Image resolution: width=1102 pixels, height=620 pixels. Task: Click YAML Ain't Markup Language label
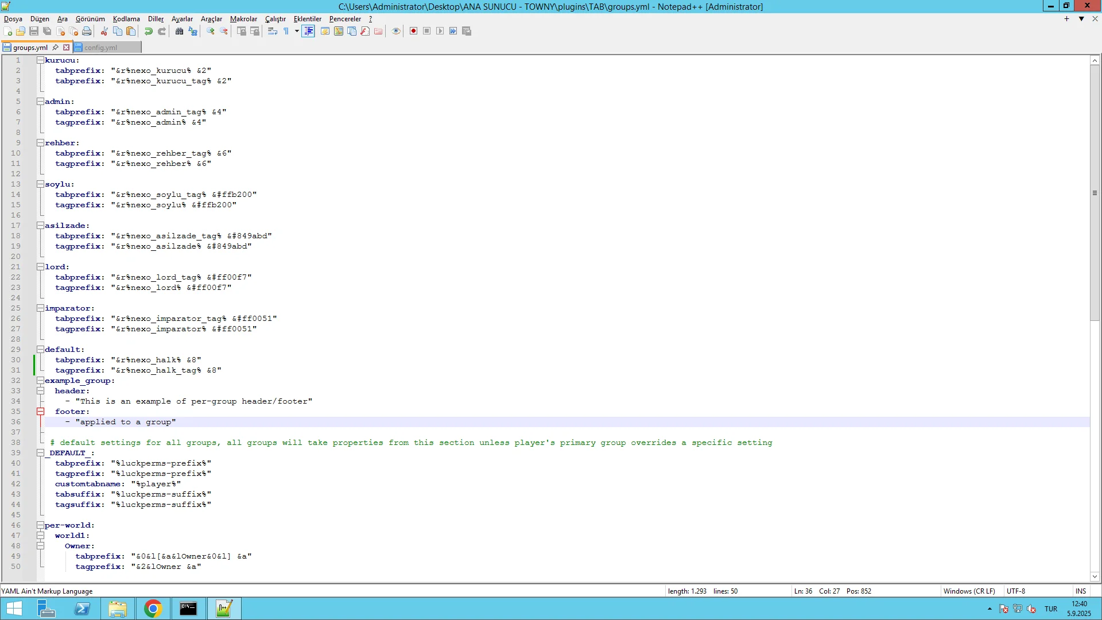pos(47,591)
